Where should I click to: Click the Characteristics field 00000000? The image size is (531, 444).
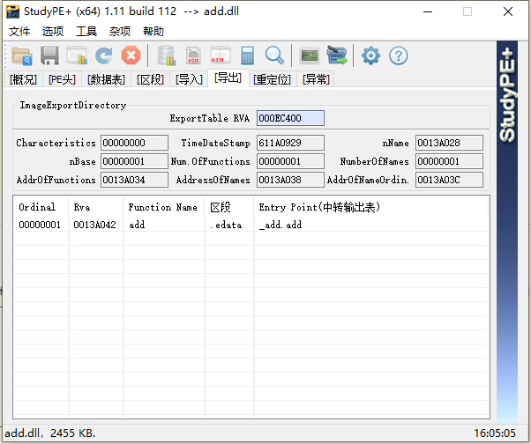134,143
